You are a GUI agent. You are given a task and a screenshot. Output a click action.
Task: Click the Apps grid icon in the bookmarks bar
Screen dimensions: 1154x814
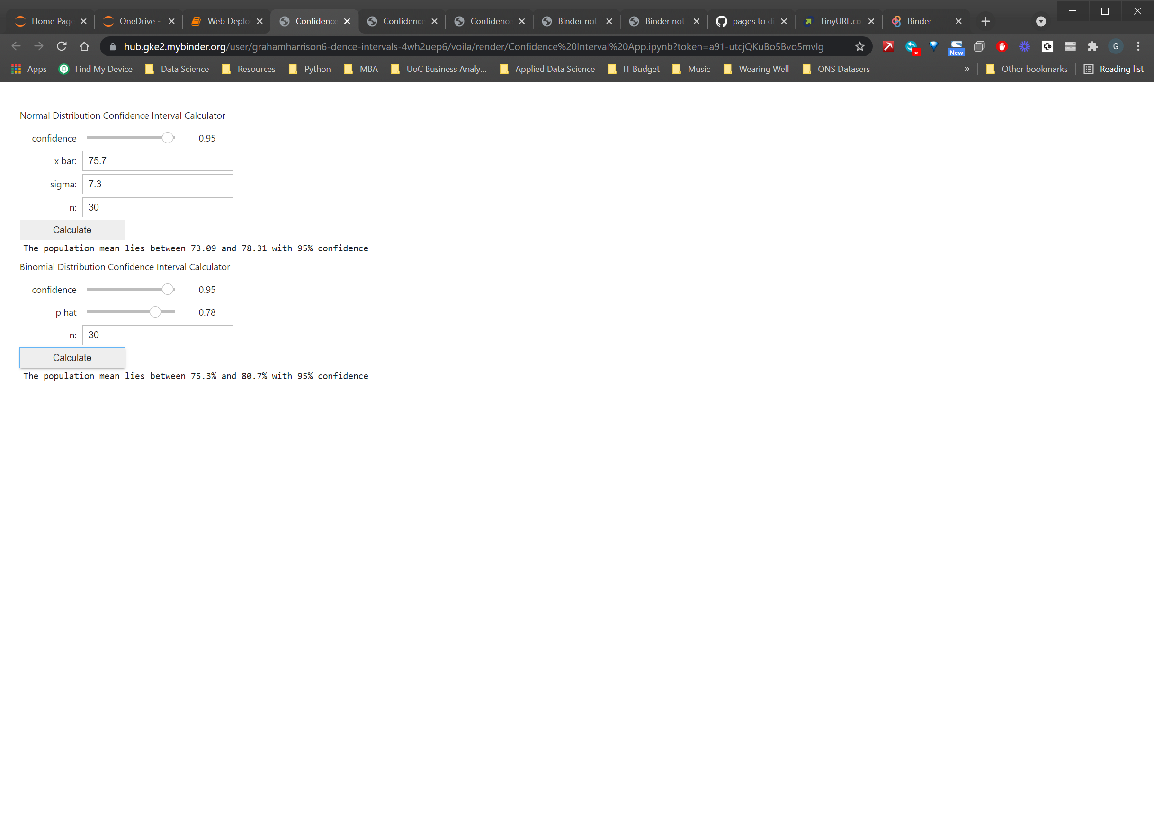pyautogui.click(x=16, y=69)
